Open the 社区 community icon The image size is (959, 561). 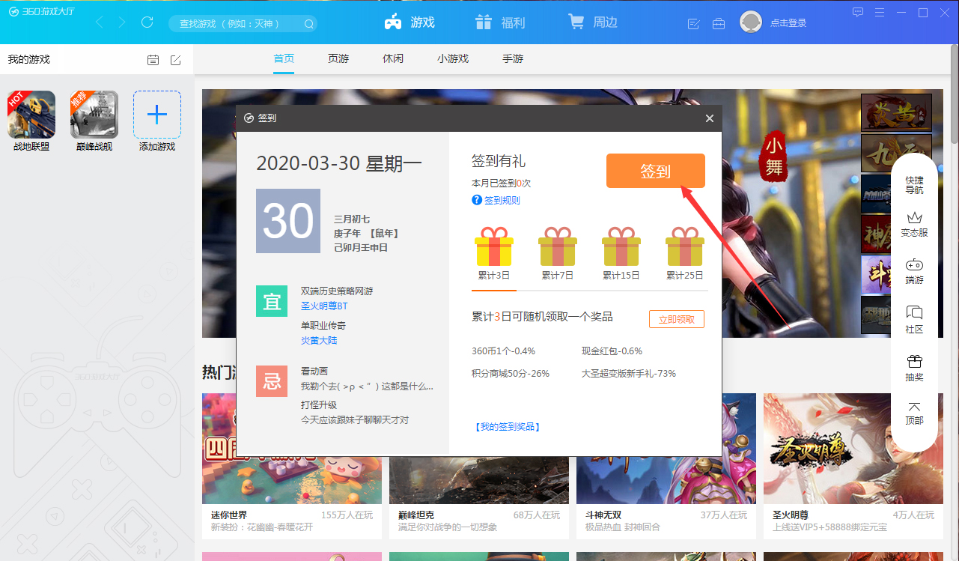[914, 319]
